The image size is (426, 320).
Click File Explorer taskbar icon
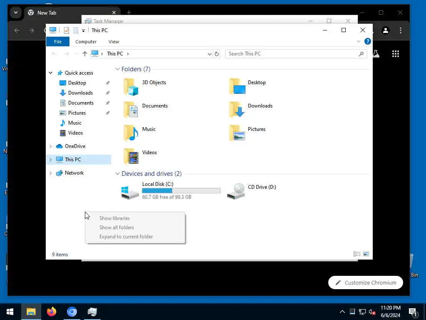[31, 312]
